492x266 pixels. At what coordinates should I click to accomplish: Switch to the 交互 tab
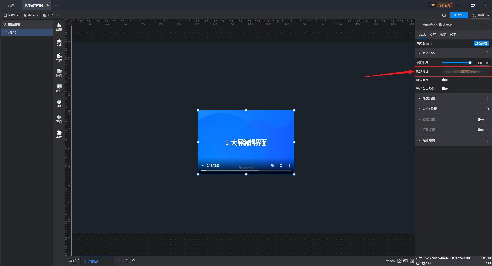pos(433,35)
